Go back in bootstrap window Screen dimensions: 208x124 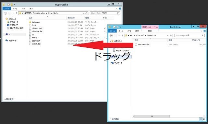coord(111,35)
